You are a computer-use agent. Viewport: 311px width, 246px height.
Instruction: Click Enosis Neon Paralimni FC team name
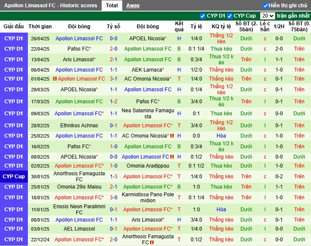(x=79, y=209)
